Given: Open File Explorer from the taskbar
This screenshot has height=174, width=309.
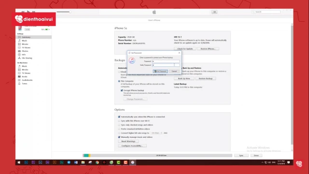Looking at the screenshot, I should point(83,162).
